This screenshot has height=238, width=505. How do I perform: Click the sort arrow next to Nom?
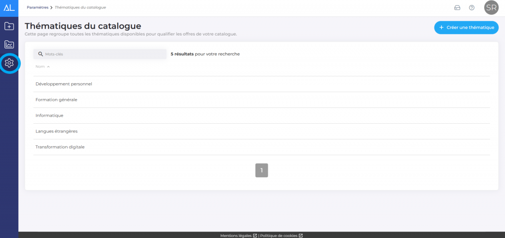(48, 67)
